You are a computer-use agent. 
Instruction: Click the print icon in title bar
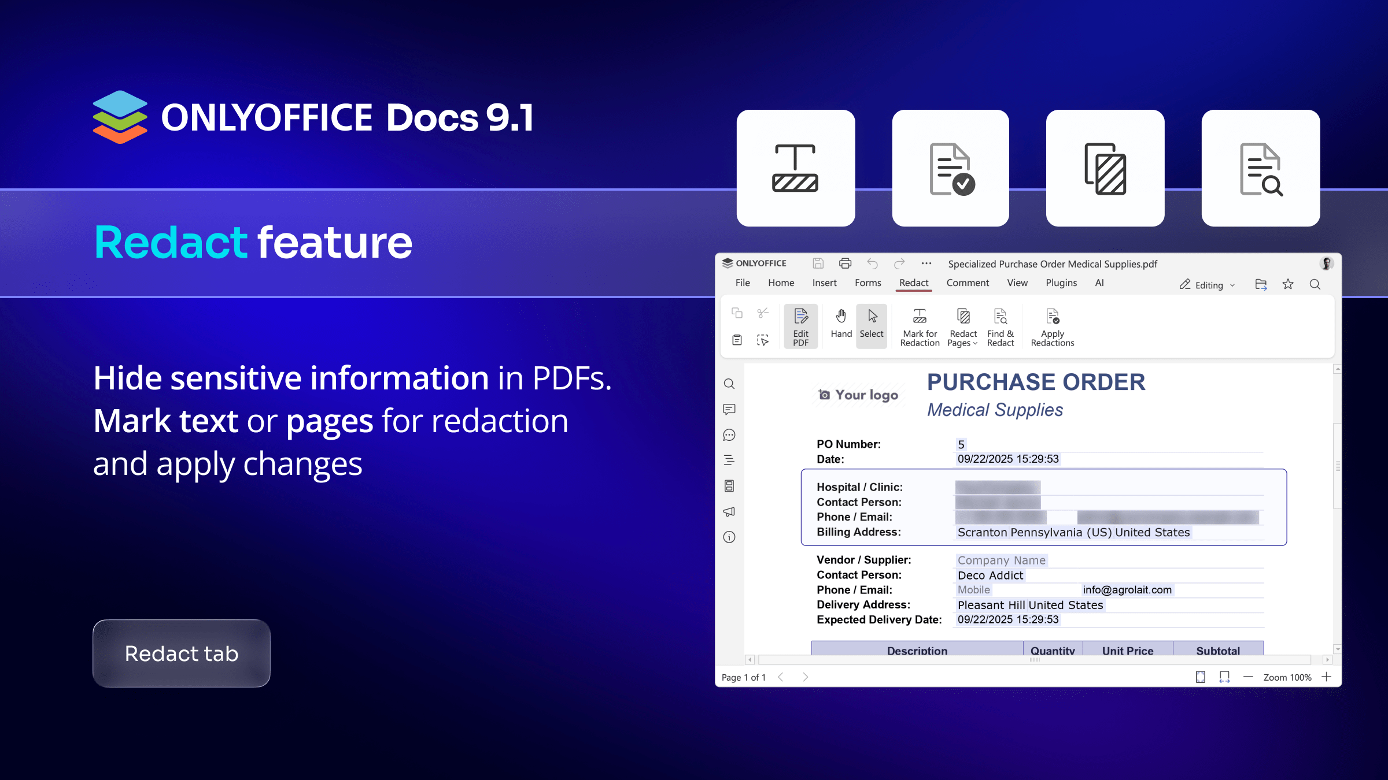[x=845, y=263]
